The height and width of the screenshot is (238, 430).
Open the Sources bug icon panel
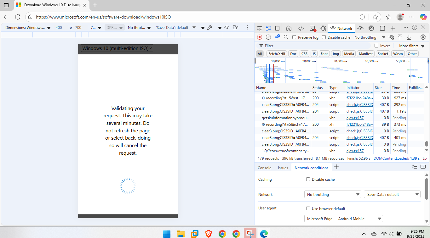click(323, 28)
